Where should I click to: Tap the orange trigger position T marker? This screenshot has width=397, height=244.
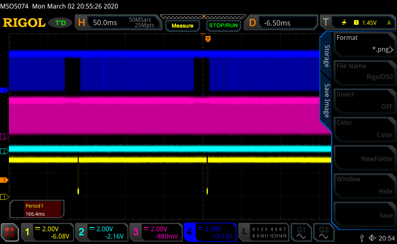point(208,39)
